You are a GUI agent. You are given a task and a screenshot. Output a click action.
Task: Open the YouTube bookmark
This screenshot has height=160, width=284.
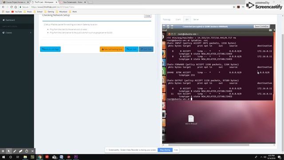point(16,12)
